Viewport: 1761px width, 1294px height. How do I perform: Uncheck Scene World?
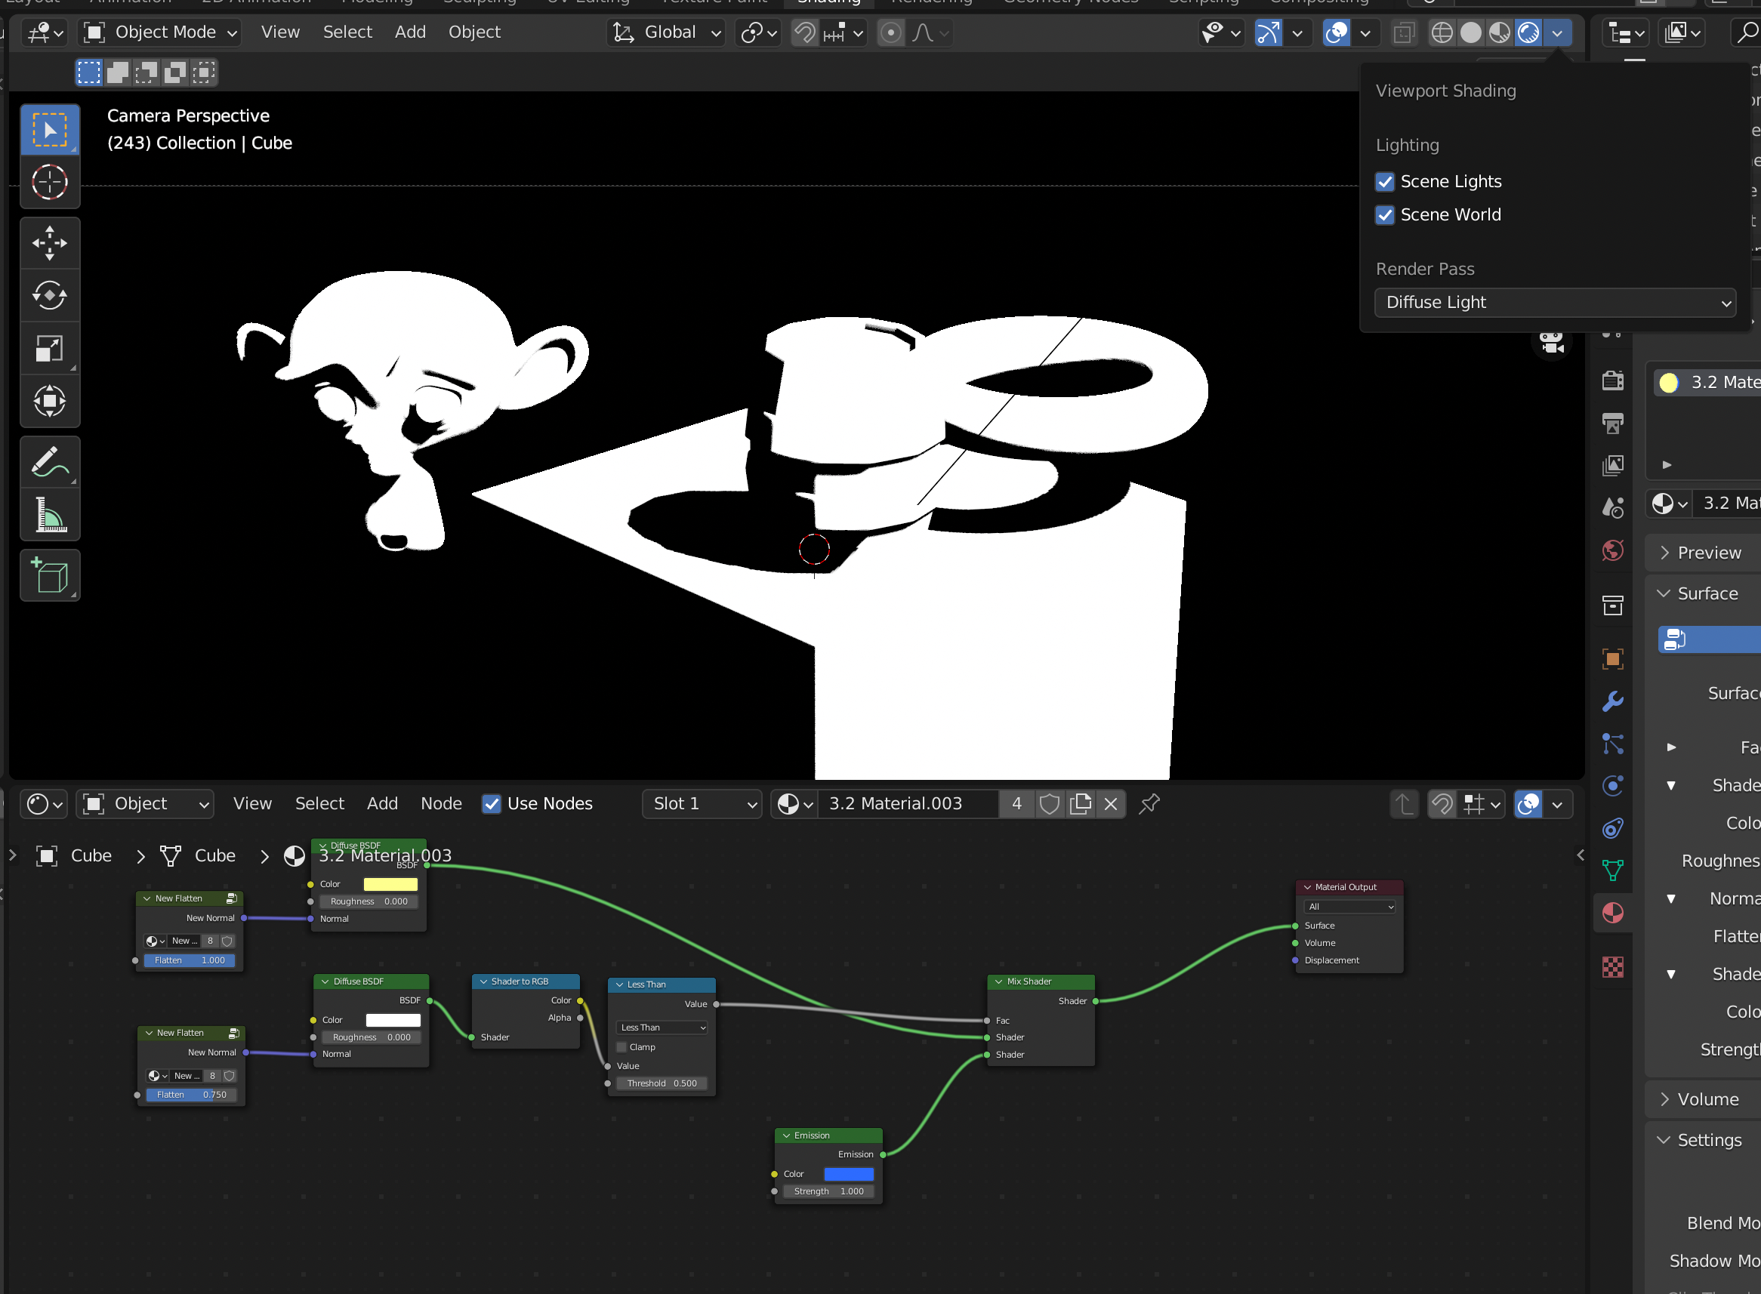click(x=1385, y=214)
